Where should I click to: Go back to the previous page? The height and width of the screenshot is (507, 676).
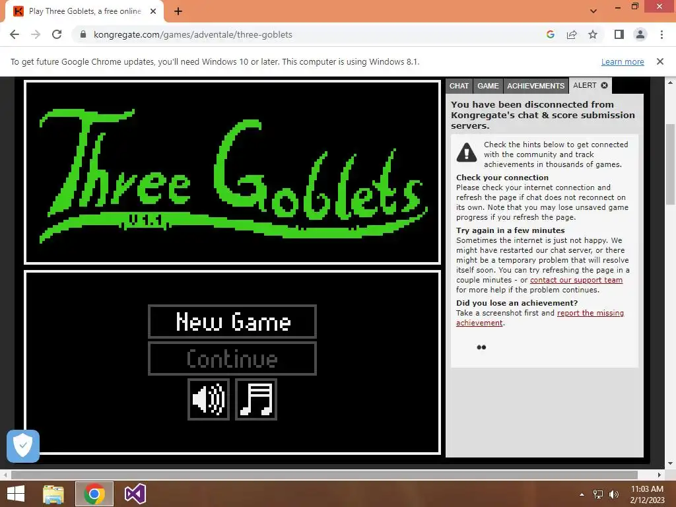point(15,34)
